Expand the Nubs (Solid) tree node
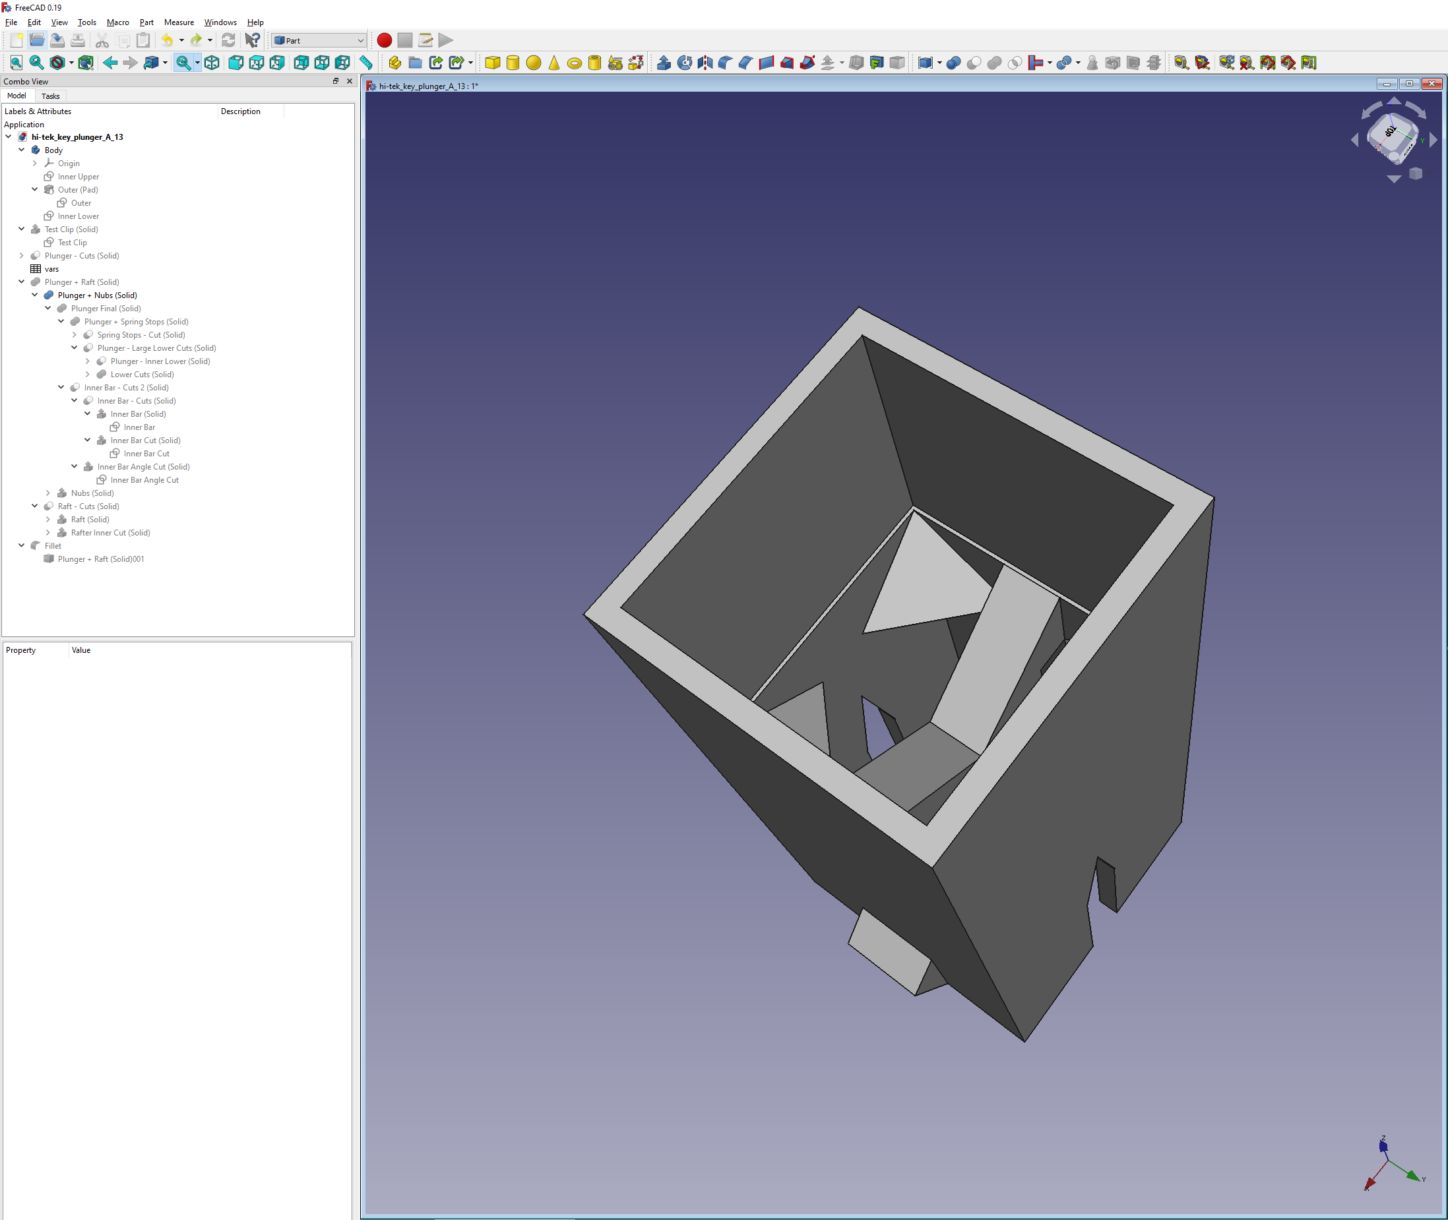1448x1220 pixels. (x=47, y=493)
